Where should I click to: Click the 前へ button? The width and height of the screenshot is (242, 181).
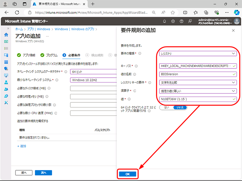point(24,173)
